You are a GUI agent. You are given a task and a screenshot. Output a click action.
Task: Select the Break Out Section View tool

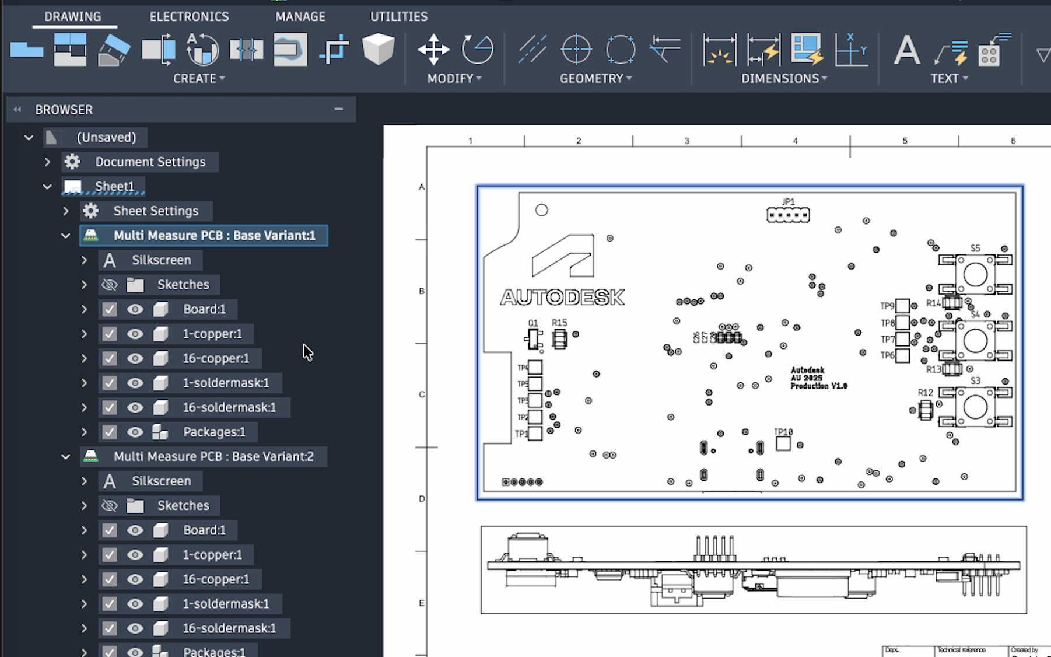click(x=290, y=50)
